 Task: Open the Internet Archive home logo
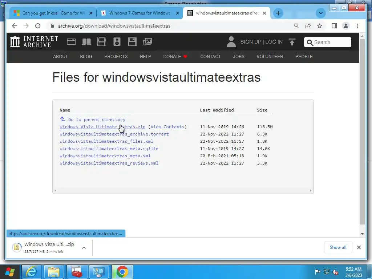(34, 42)
